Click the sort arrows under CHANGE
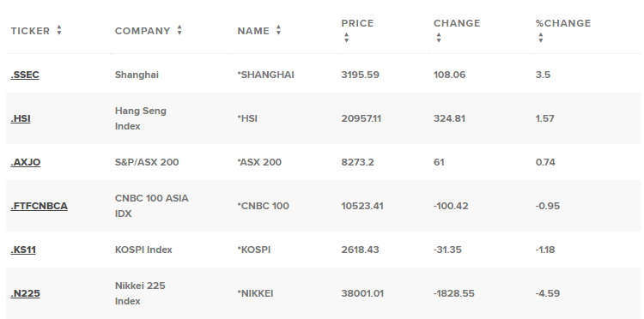 tap(439, 38)
